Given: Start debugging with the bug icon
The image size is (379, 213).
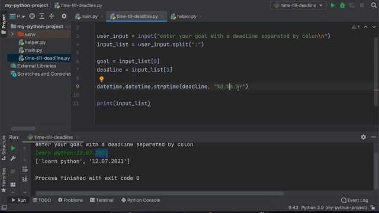Looking at the screenshot, I should coord(342,5).
